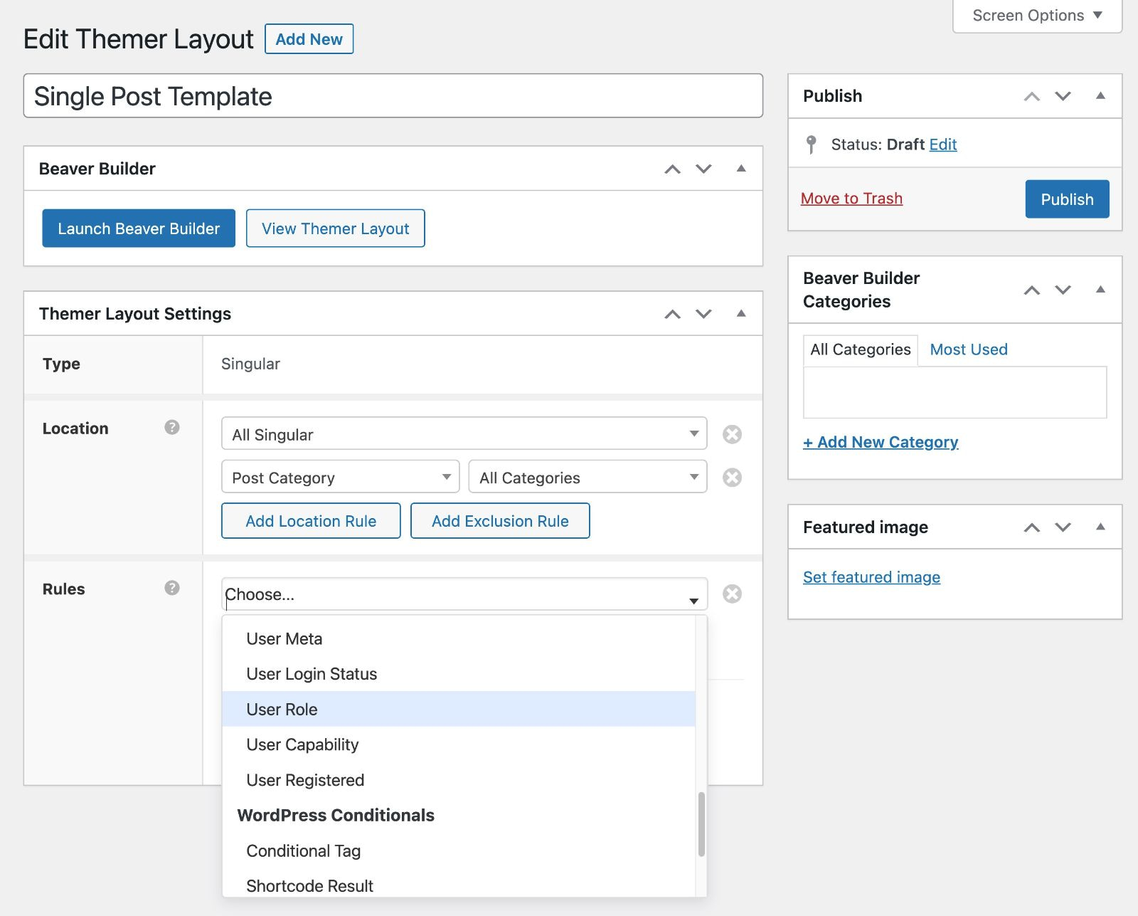Screen dimensions: 1138x916
Task: Remove the Choose... rule row
Action: click(732, 594)
